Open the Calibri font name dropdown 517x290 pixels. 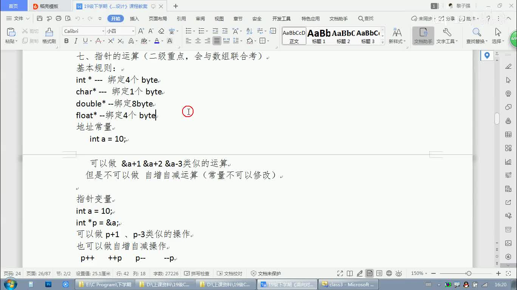click(x=103, y=31)
